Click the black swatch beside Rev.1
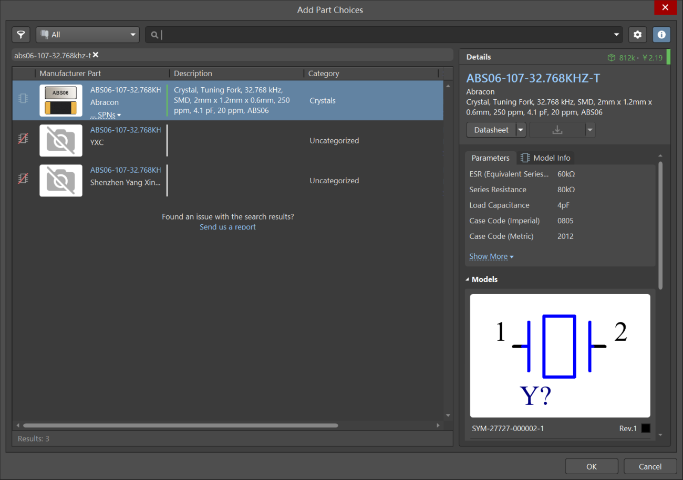 point(646,429)
